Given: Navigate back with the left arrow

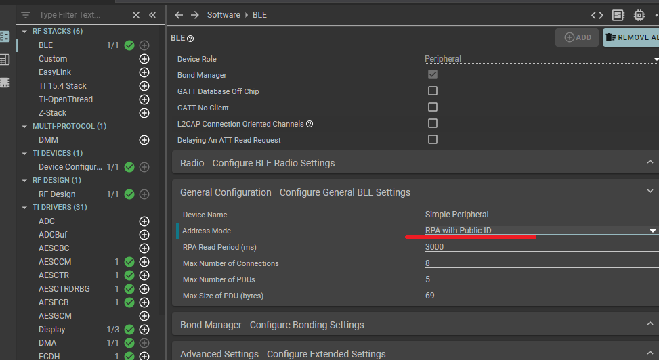Looking at the screenshot, I should click(x=179, y=15).
